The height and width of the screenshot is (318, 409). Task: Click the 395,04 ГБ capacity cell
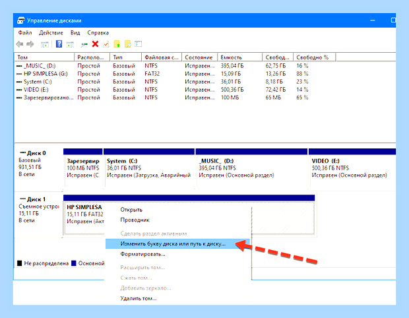click(232, 66)
